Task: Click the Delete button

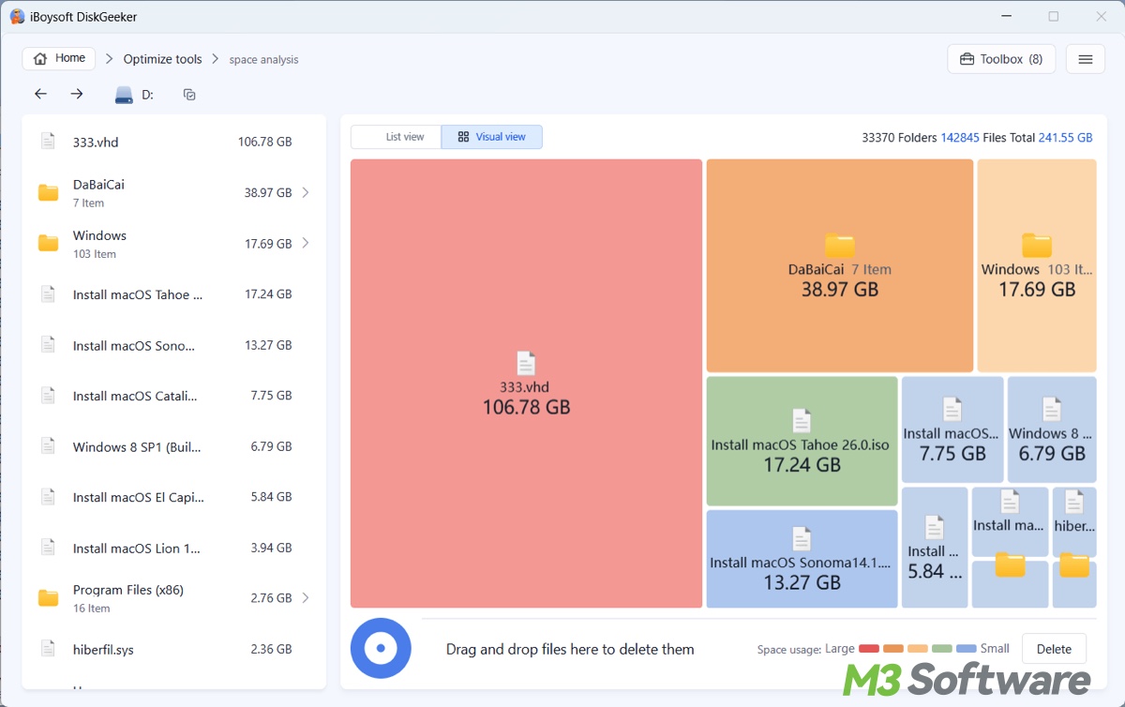Action: [1054, 649]
